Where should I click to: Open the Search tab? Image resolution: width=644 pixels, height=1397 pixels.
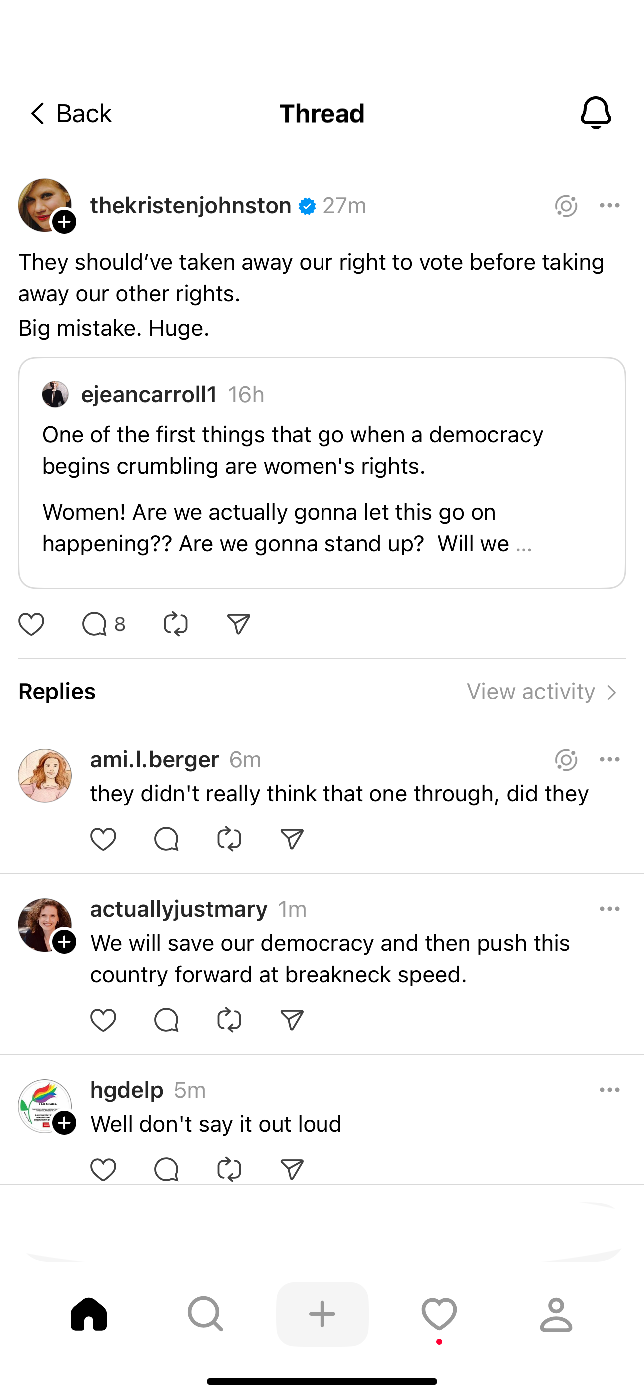point(206,1314)
